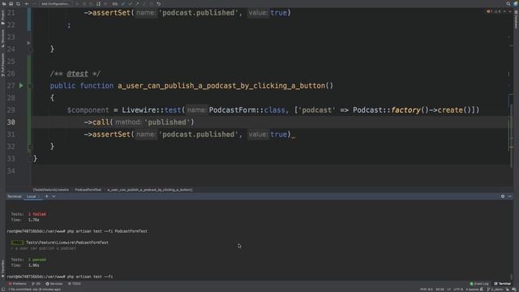
Task: Click the VCS update project arrow icon
Action: coord(123,3)
